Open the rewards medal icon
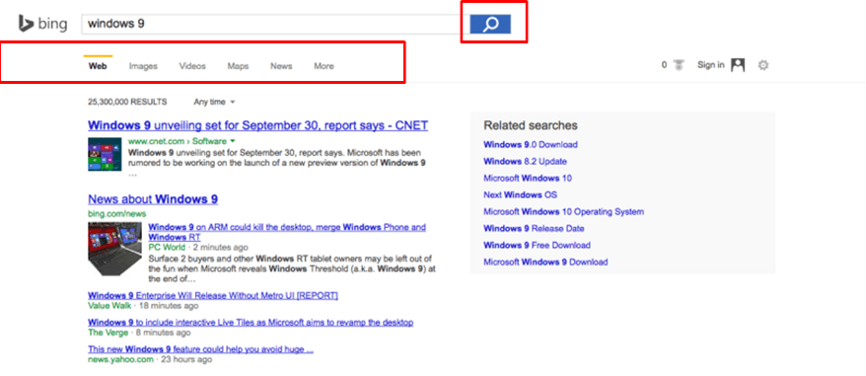Image resolution: width=866 pixels, height=376 pixels. (x=679, y=65)
